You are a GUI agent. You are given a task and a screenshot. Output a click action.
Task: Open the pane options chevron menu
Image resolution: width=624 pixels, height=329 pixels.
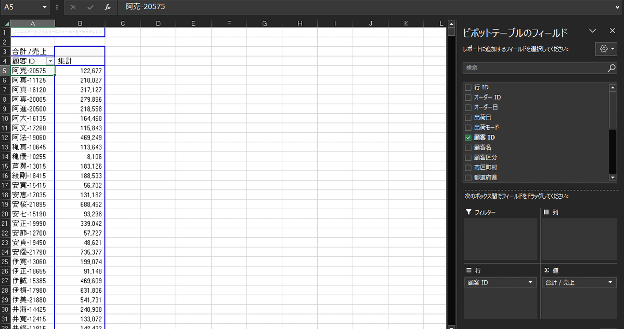coord(592,31)
